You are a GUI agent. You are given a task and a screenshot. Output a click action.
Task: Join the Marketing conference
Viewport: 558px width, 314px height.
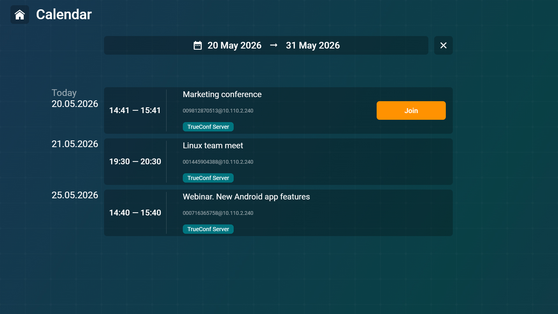pos(411,110)
